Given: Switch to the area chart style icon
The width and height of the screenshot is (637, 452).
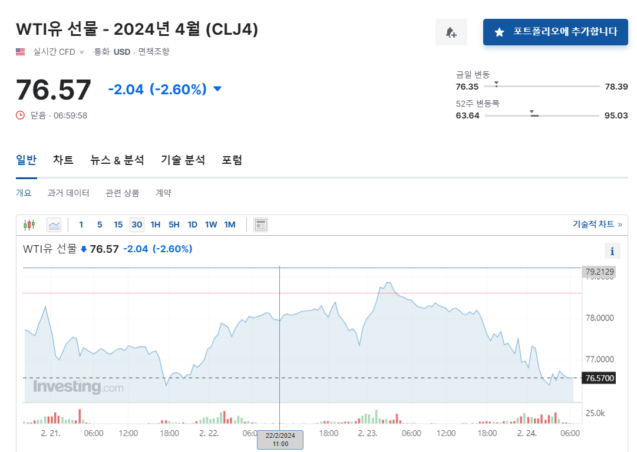Looking at the screenshot, I should [54, 225].
